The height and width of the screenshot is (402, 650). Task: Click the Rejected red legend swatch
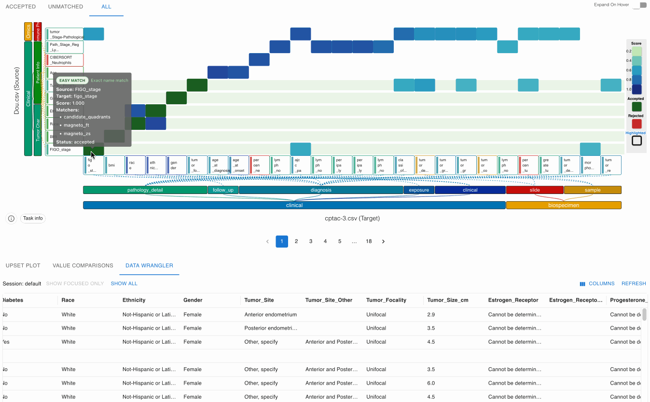636,124
